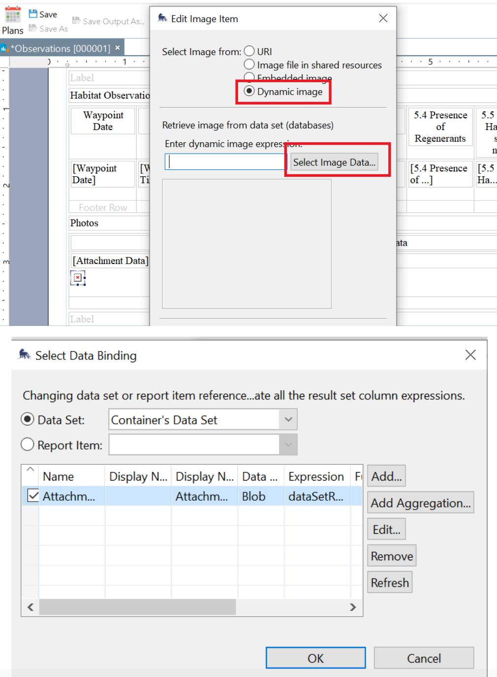Select the Dynamic image radio button
This screenshot has width=497, height=677.
click(x=249, y=91)
